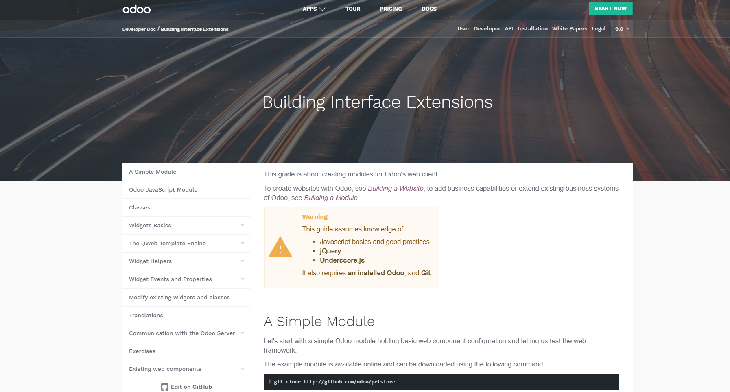The width and height of the screenshot is (730, 392).
Task: Open the APPS dropdown menu
Action: click(314, 9)
